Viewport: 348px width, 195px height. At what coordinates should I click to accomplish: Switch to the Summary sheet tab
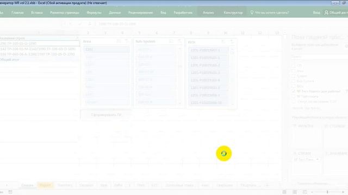point(65,185)
